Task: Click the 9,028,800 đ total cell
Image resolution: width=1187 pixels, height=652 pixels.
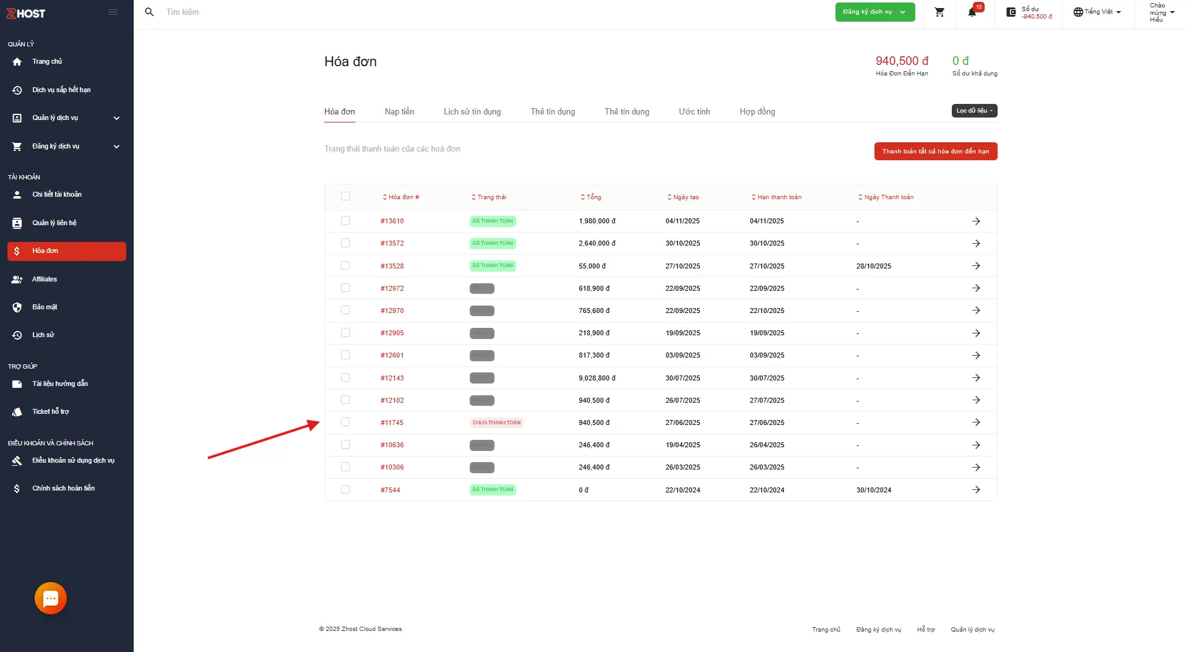Action: [597, 379]
